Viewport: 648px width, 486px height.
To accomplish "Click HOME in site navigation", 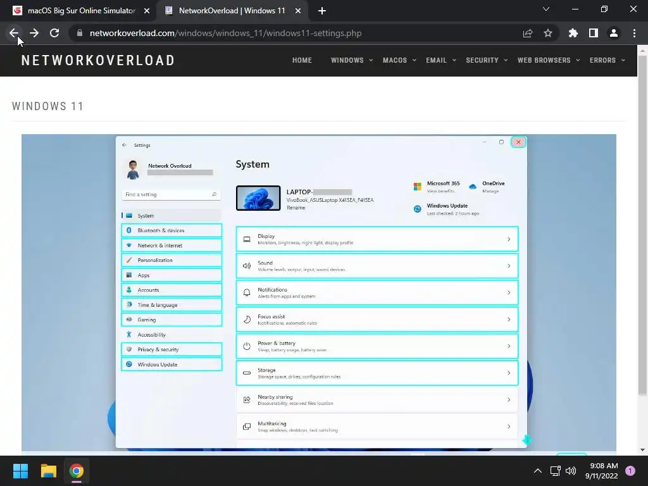I will [x=302, y=60].
